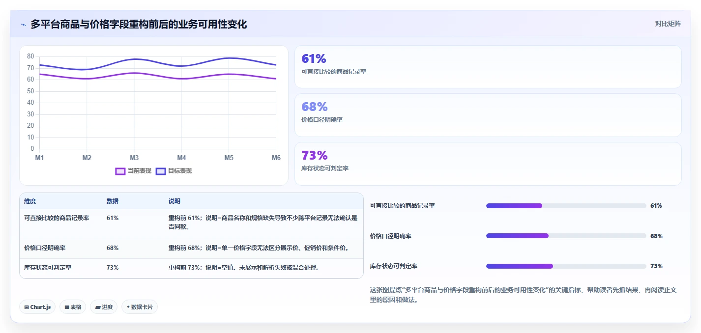Click the description starting 重构前 68%

click(259, 248)
